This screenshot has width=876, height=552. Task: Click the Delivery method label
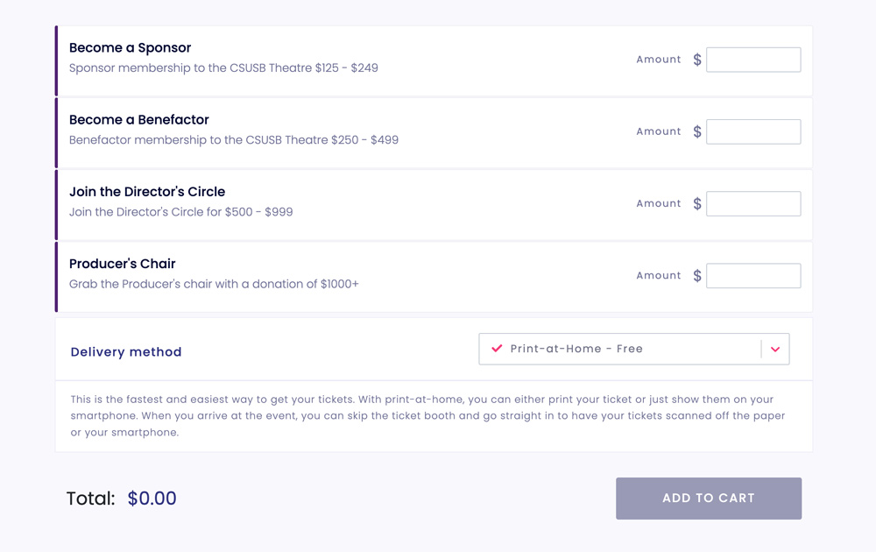[125, 351]
